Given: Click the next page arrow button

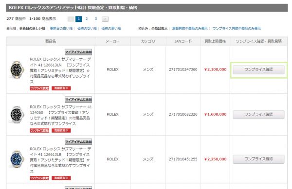Looking at the screenshot, I should point(105,19).
